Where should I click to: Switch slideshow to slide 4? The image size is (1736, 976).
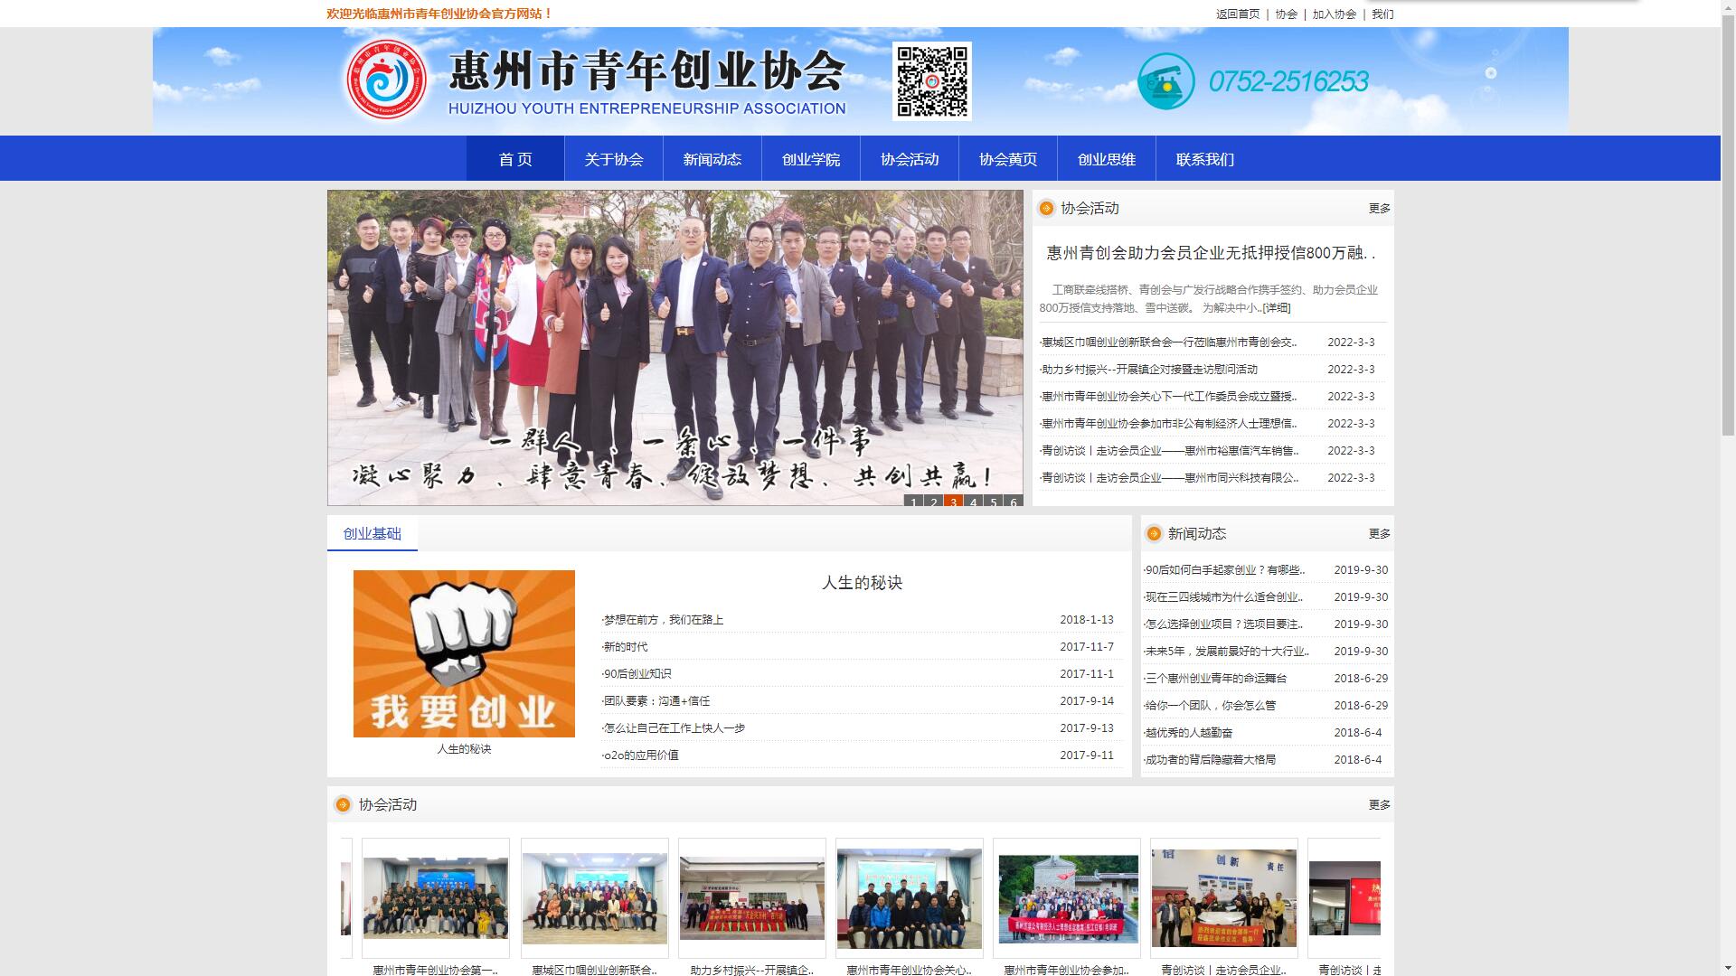(x=973, y=502)
